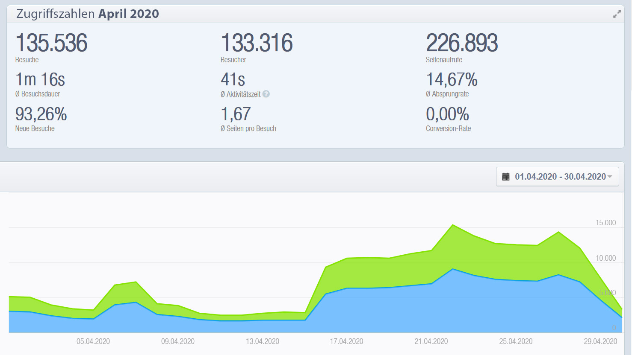Open the date range dropdown caret
Screen dimensions: 632x355
pos(610,177)
